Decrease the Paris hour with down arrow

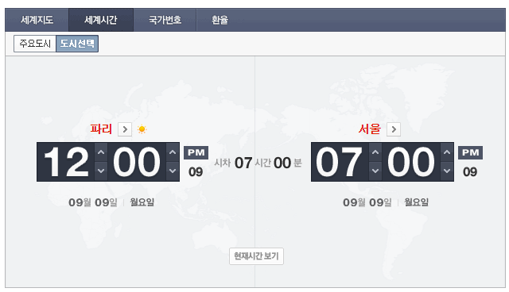click(101, 171)
